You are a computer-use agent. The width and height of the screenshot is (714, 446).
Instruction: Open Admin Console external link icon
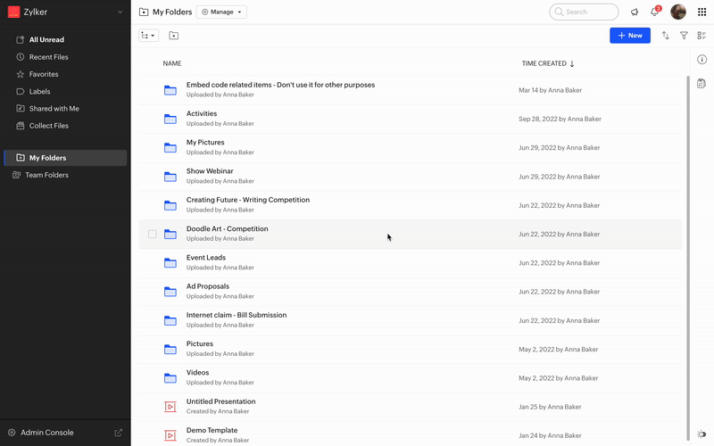(x=119, y=433)
